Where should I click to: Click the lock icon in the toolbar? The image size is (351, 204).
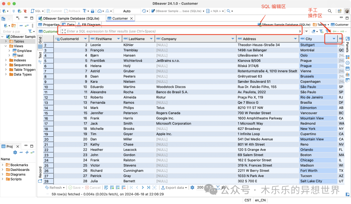tap(92, 11)
